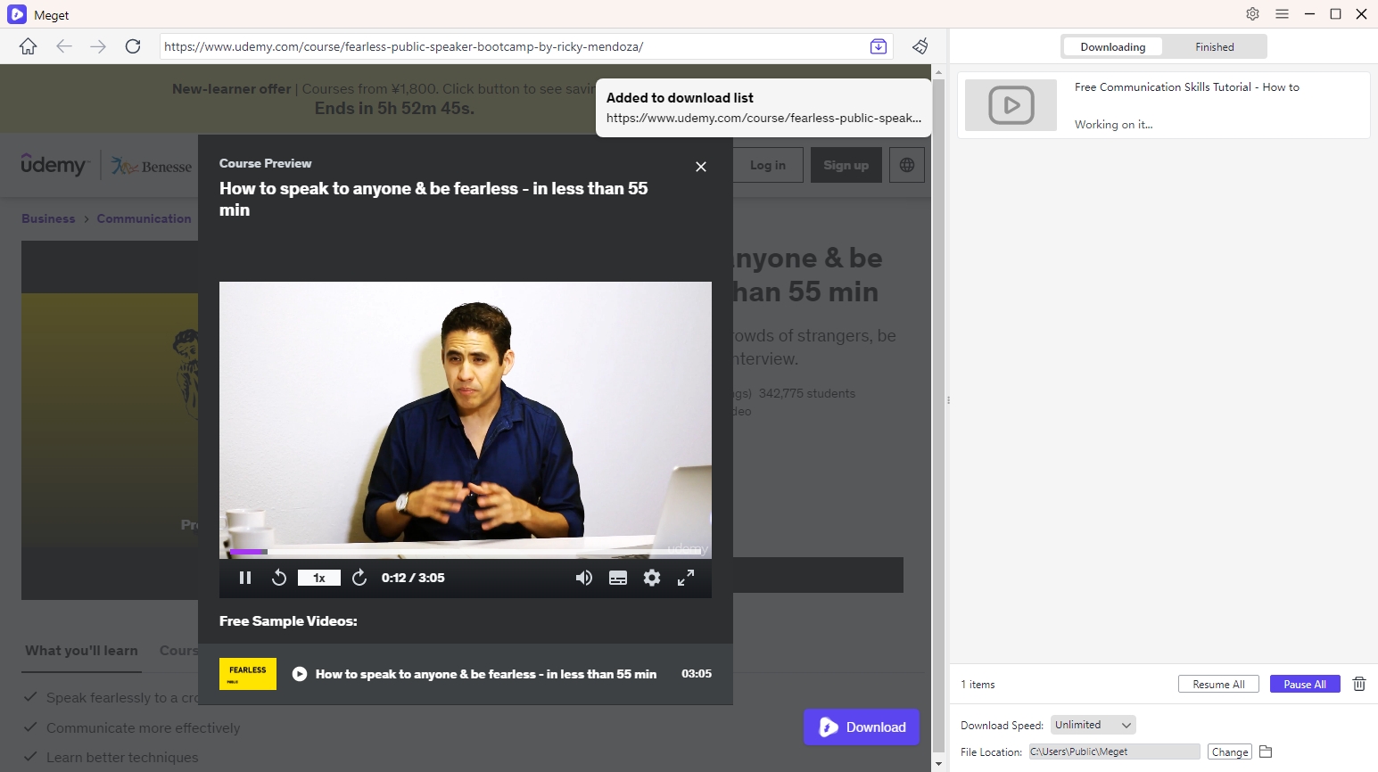Viewport: 1378px width, 772px height.
Task: Click the 0:12 / 3:05 time display
Action: pos(413,578)
